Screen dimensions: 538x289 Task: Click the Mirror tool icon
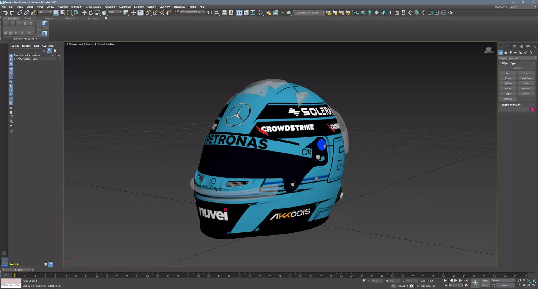[x=210, y=13]
